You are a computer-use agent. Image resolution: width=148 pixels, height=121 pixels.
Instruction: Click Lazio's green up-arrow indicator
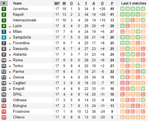coord(10,27)
